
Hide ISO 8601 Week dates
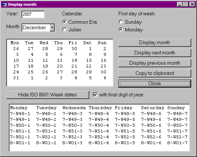(48, 95)
